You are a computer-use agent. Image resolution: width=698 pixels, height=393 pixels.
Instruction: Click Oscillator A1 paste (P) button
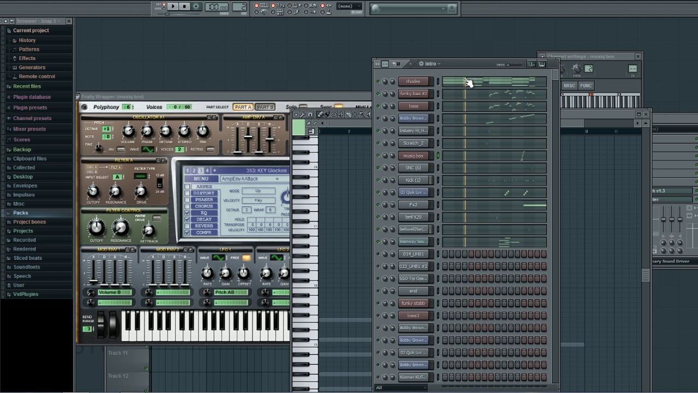coord(215,117)
